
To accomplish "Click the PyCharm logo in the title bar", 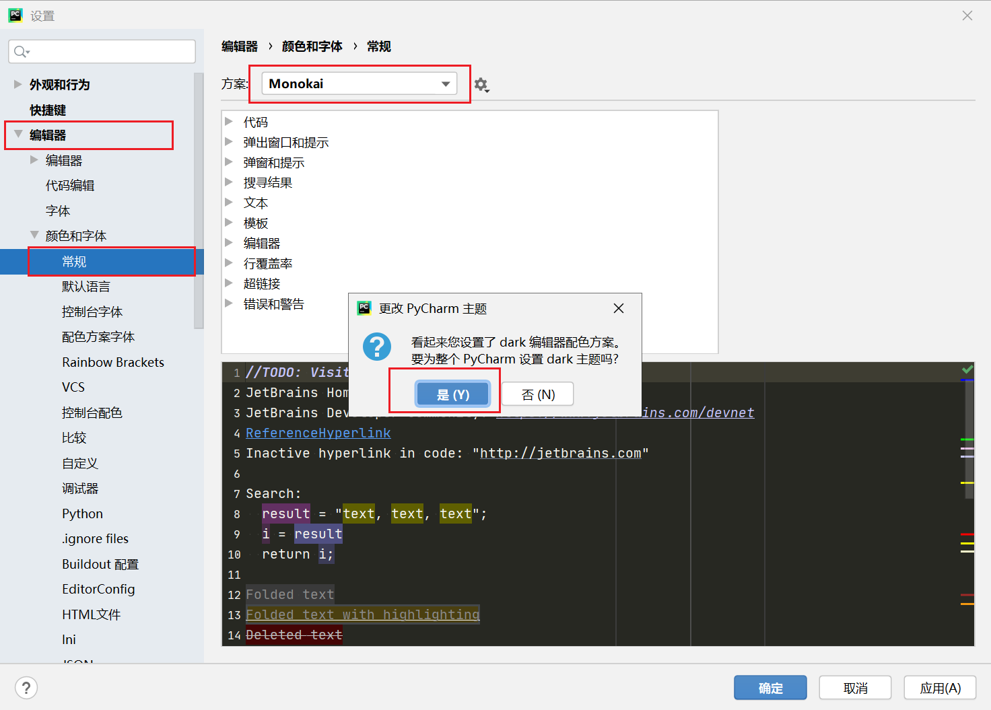I will pos(15,15).
